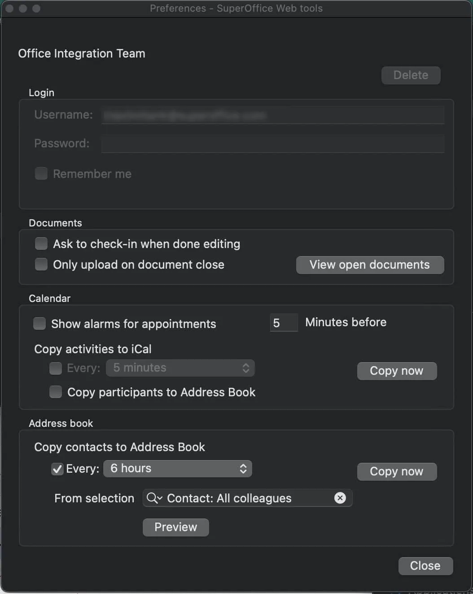
Task: Click View open documents button
Action: point(370,265)
